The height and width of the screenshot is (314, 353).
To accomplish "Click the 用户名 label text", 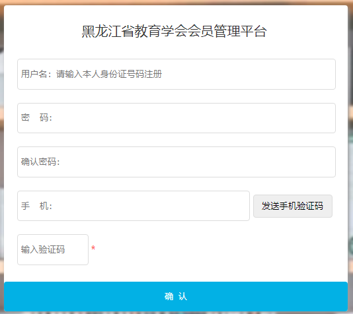I will click(x=34, y=74).
